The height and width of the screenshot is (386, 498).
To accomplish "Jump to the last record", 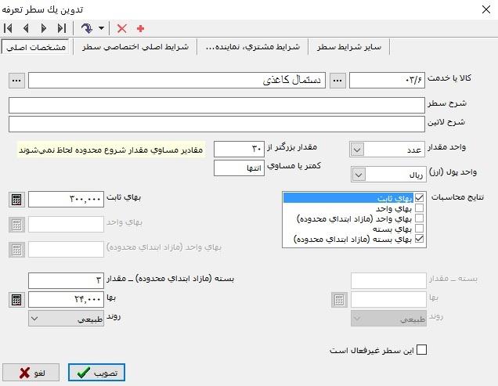I will 61,28.
